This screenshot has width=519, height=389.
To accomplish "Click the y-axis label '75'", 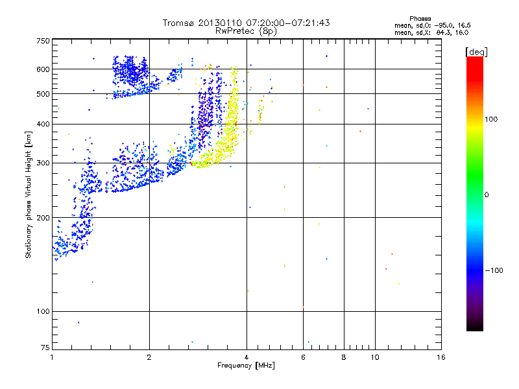I will pos(45,348).
